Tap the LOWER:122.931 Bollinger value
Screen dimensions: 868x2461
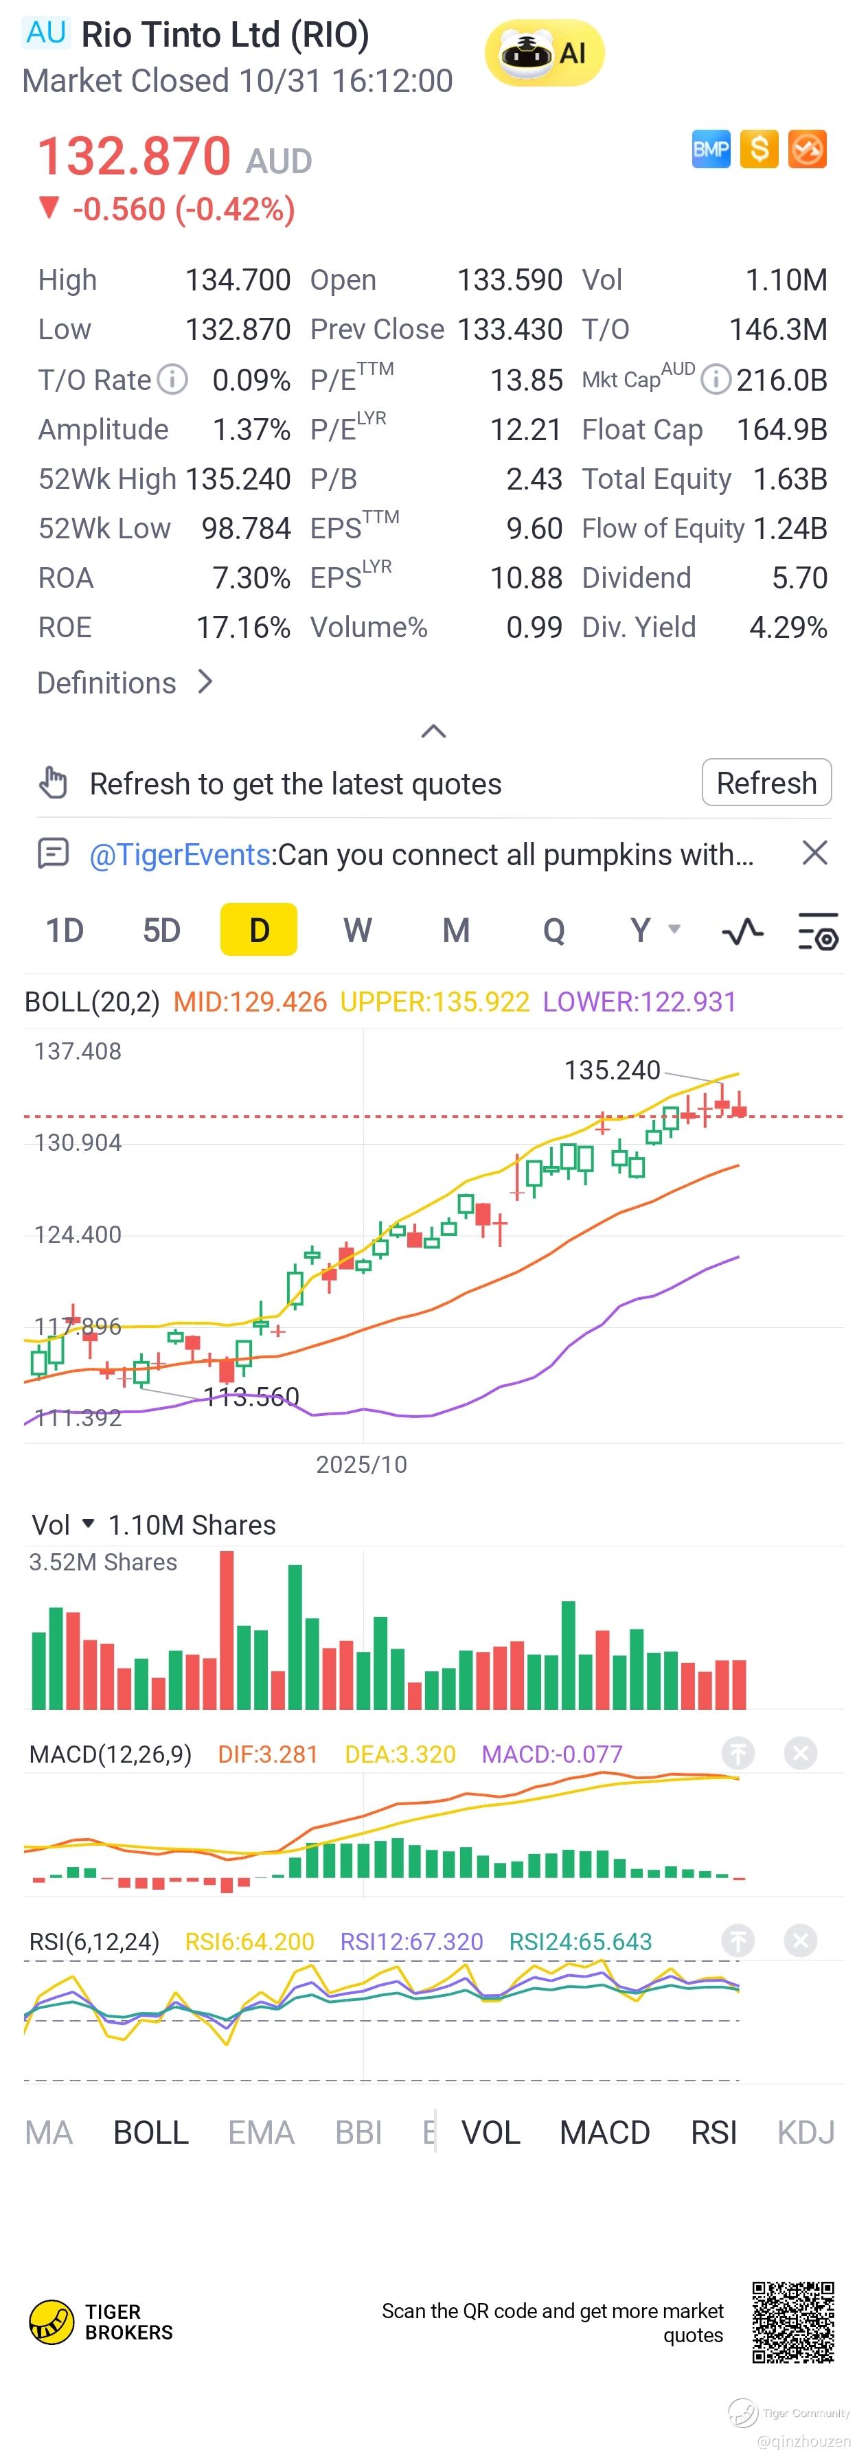[x=639, y=1001]
